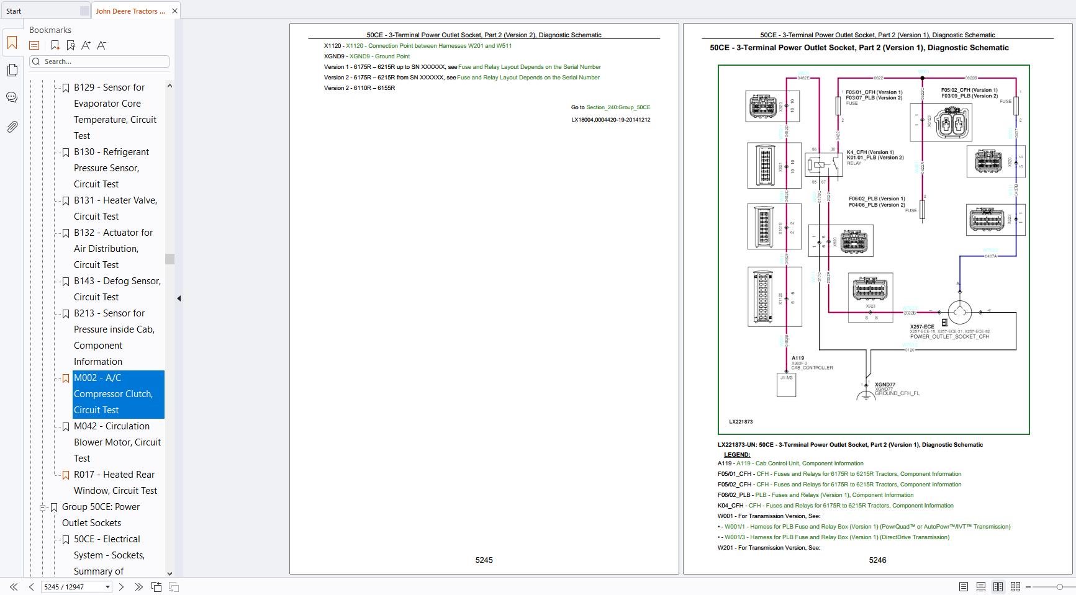Image resolution: width=1076 pixels, height=595 pixels.
Task: Switch to continuous facing view
Action: [x=1016, y=587]
